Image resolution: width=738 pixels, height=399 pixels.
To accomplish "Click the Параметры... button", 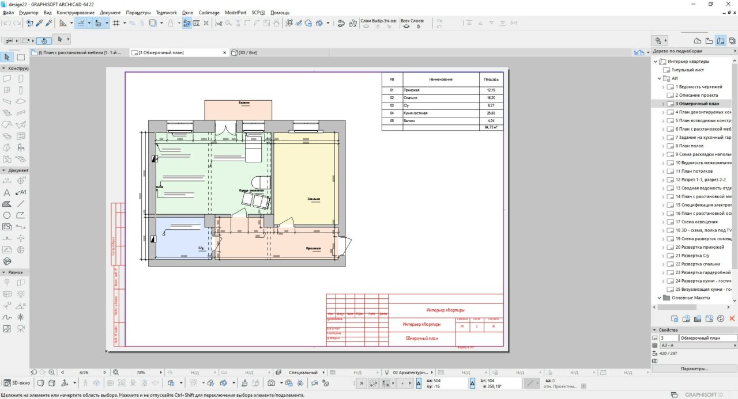I will point(694,368).
